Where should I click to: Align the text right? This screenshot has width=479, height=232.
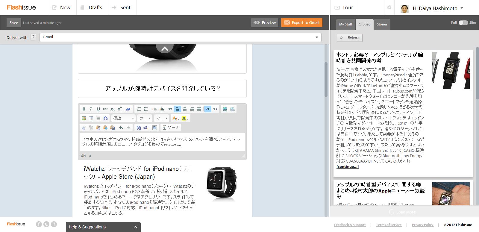[x=192, y=109]
